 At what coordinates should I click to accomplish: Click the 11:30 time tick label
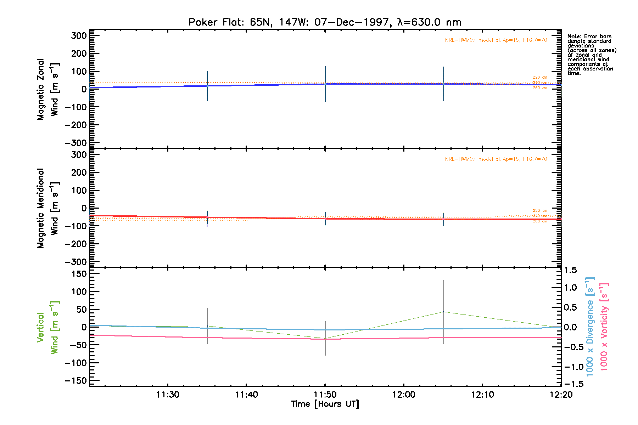pos(168,395)
